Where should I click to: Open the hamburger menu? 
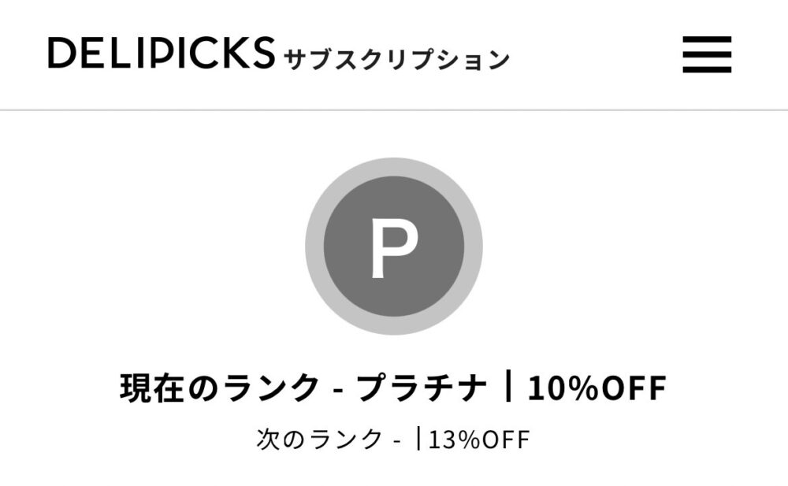[707, 55]
